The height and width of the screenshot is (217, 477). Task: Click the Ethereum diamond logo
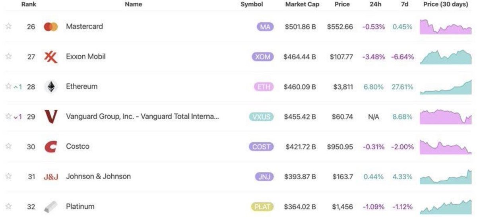[51, 87]
